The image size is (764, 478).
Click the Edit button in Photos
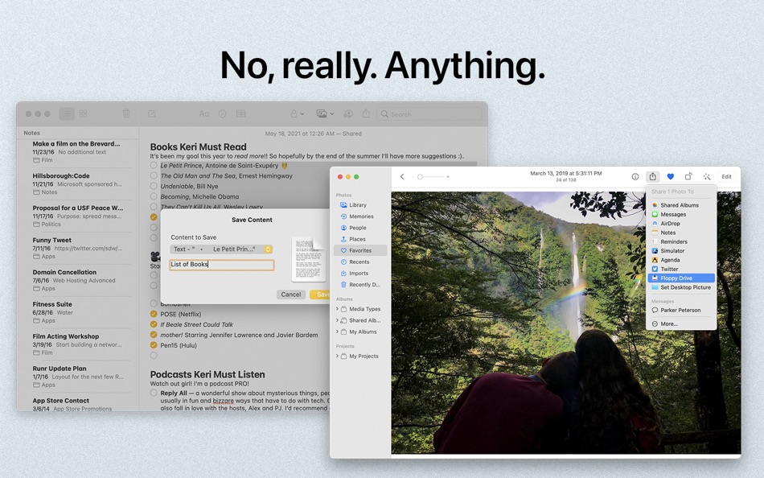pyautogui.click(x=726, y=176)
